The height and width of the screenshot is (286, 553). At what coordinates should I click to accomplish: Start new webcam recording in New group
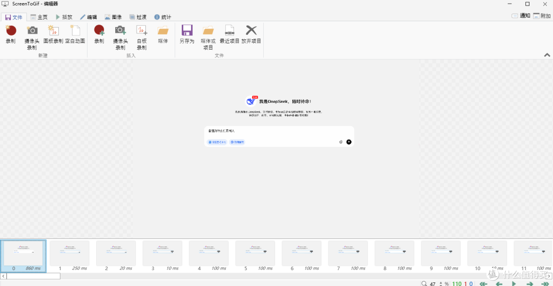pyautogui.click(x=32, y=37)
